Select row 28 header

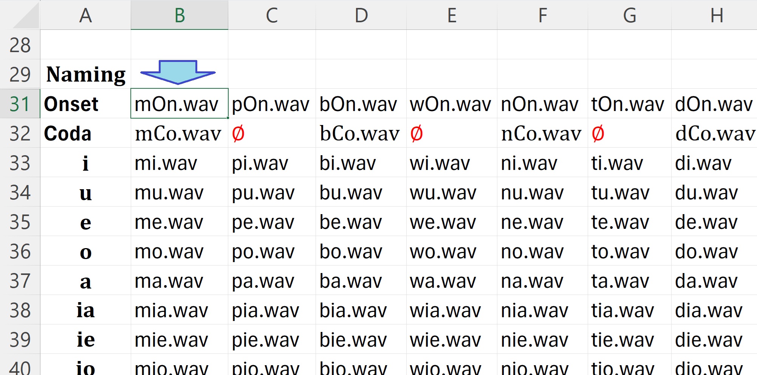coord(21,45)
